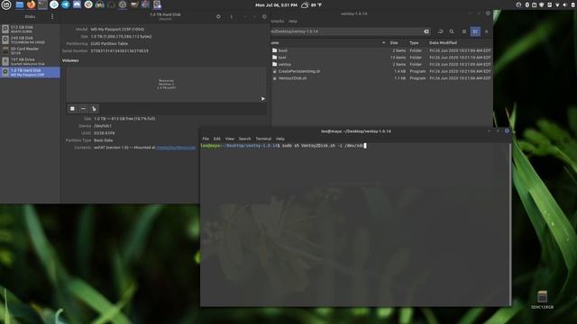Toggle location entry in file manager

(x=440, y=31)
